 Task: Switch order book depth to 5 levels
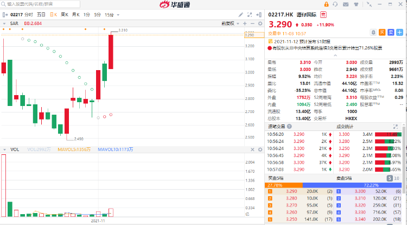coord(389,178)
